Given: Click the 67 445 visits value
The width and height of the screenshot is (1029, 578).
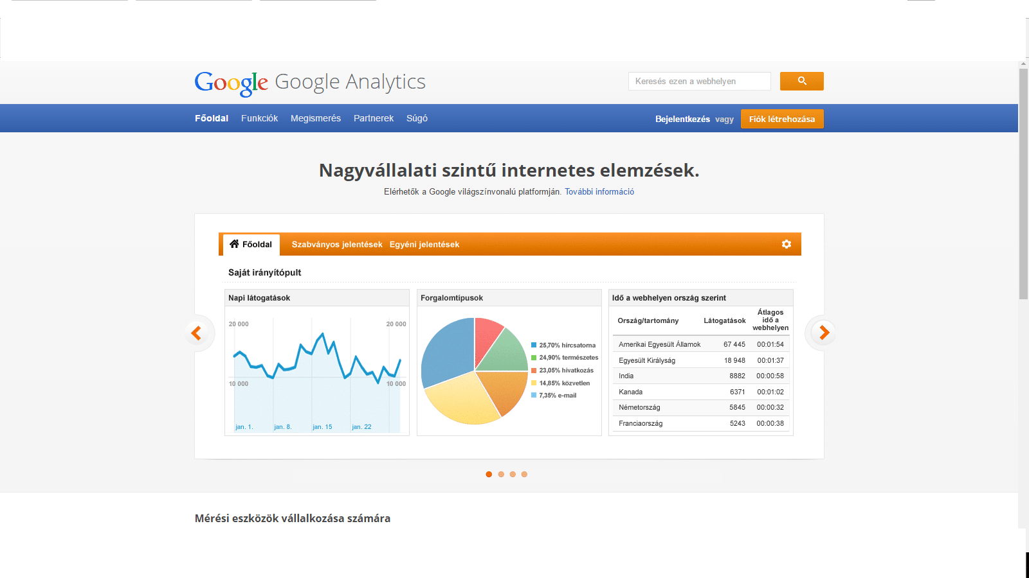Looking at the screenshot, I should pos(734,344).
